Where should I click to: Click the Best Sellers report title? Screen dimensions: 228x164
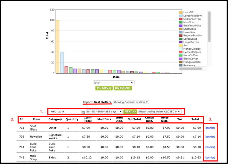pyautogui.click(x=102, y=102)
